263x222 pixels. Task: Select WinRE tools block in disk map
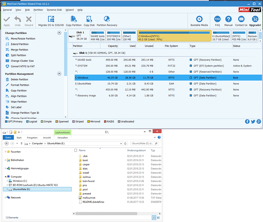97,36
